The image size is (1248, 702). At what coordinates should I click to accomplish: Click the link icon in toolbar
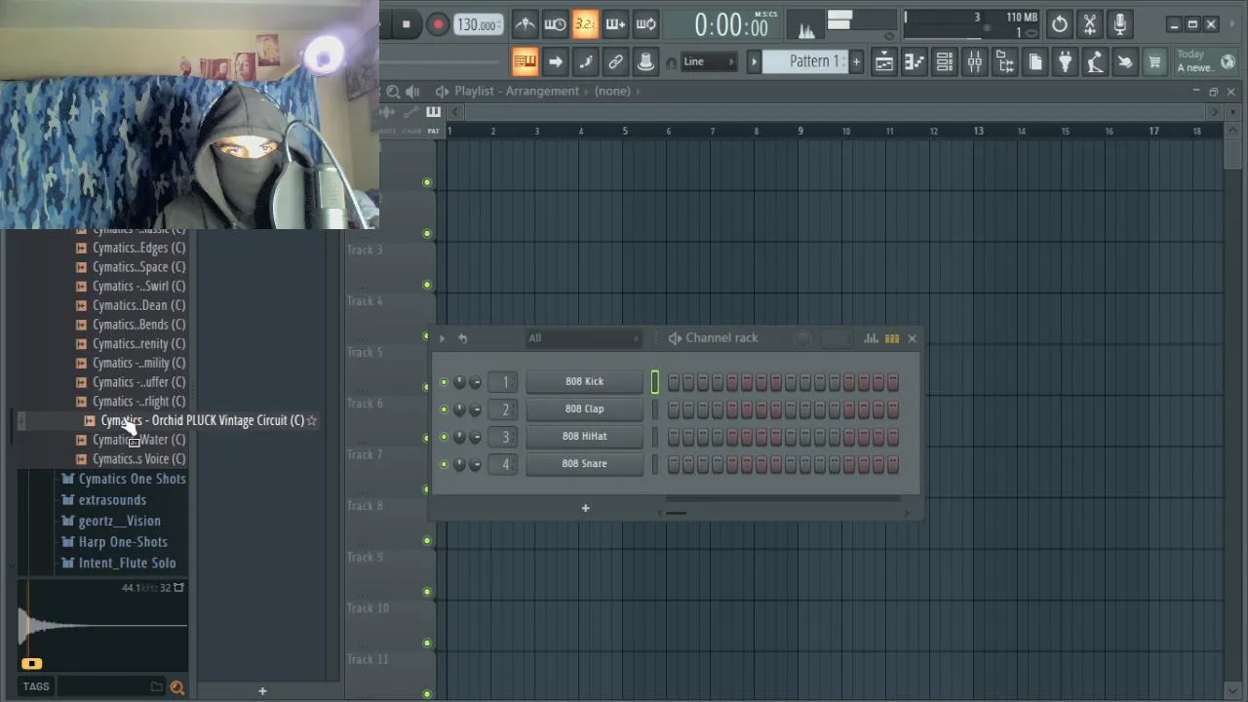[615, 62]
